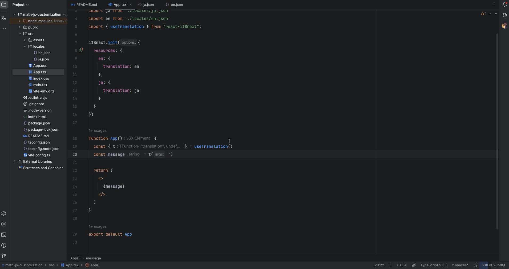Screen dimensions: 509x269
Task: Open the Services tool window
Action: pos(4,224)
